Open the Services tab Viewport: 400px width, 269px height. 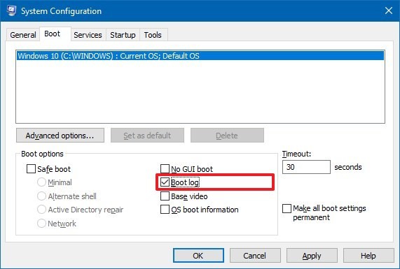click(x=88, y=35)
